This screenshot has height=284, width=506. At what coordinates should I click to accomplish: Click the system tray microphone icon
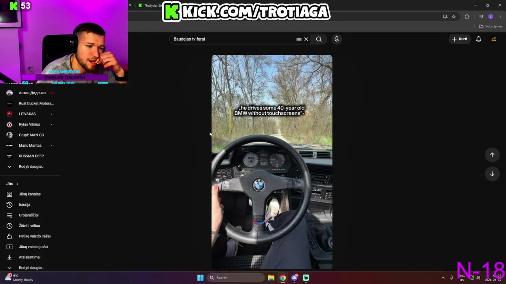pyautogui.click(x=452, y=278)
